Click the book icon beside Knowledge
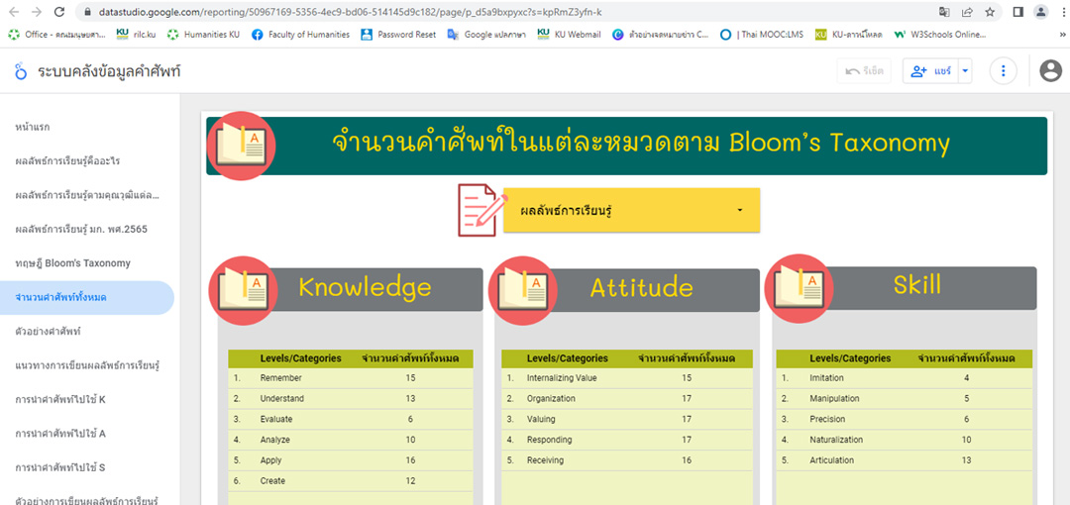The width and height of the screenshot is (1070, 505). (x=243, y=291)
